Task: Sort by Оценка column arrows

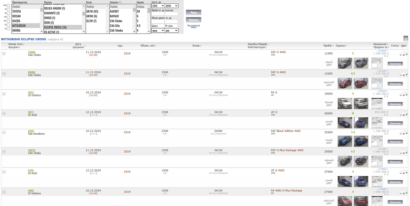Action: pos(346,46)
